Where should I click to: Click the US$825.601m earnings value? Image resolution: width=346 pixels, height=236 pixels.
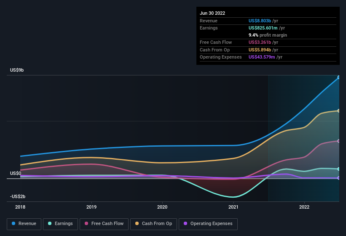tap(263, 28)
